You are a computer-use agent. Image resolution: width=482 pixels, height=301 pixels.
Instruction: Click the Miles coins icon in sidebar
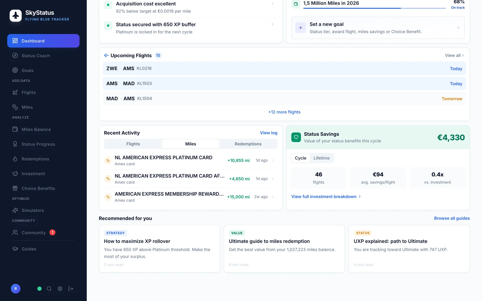coord(15,107)
